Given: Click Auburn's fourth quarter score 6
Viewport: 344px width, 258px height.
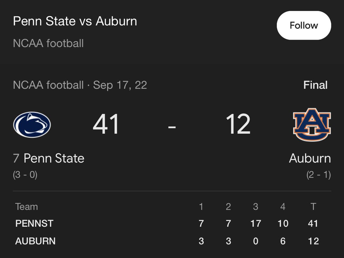Looking at the screenshot, I should click(x=283, y=241).
